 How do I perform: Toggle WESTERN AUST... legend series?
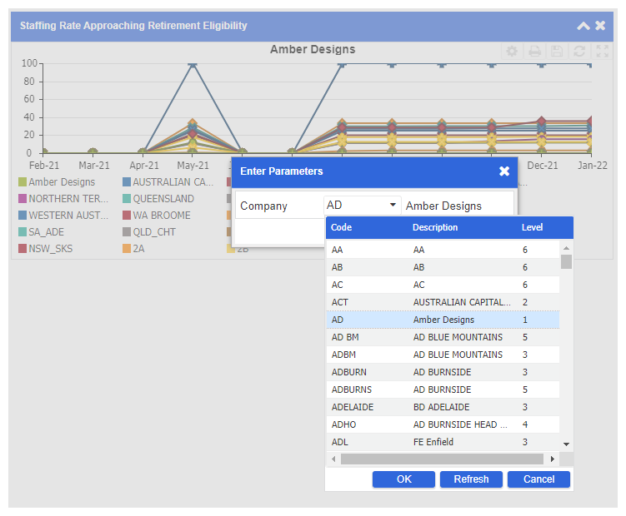(x=63, y=216)
